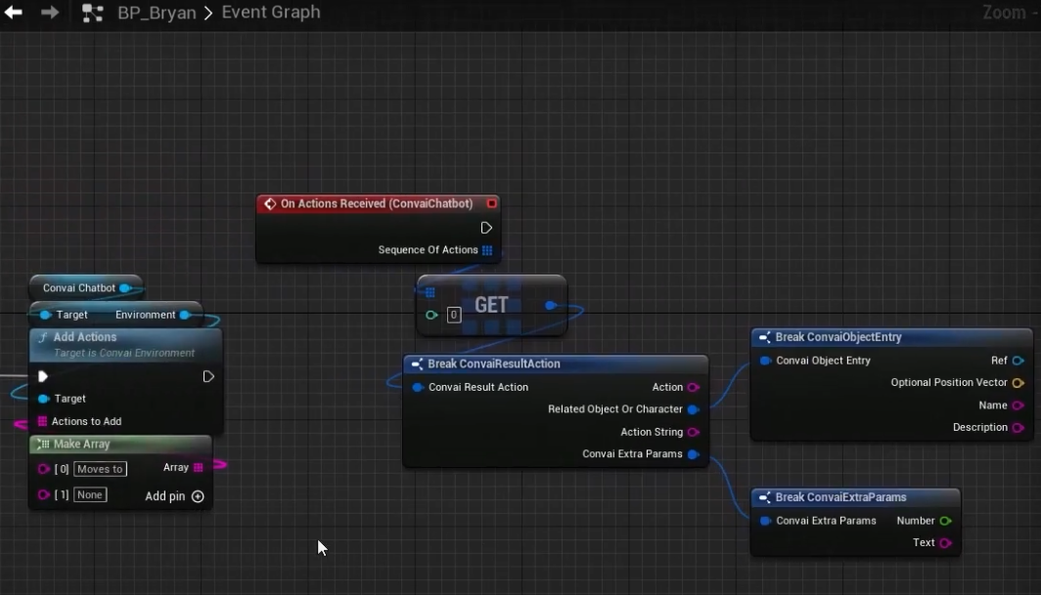Click Add pin on Make Array
The height and width of the screenshot is (595, 1041).
[174, 496]
